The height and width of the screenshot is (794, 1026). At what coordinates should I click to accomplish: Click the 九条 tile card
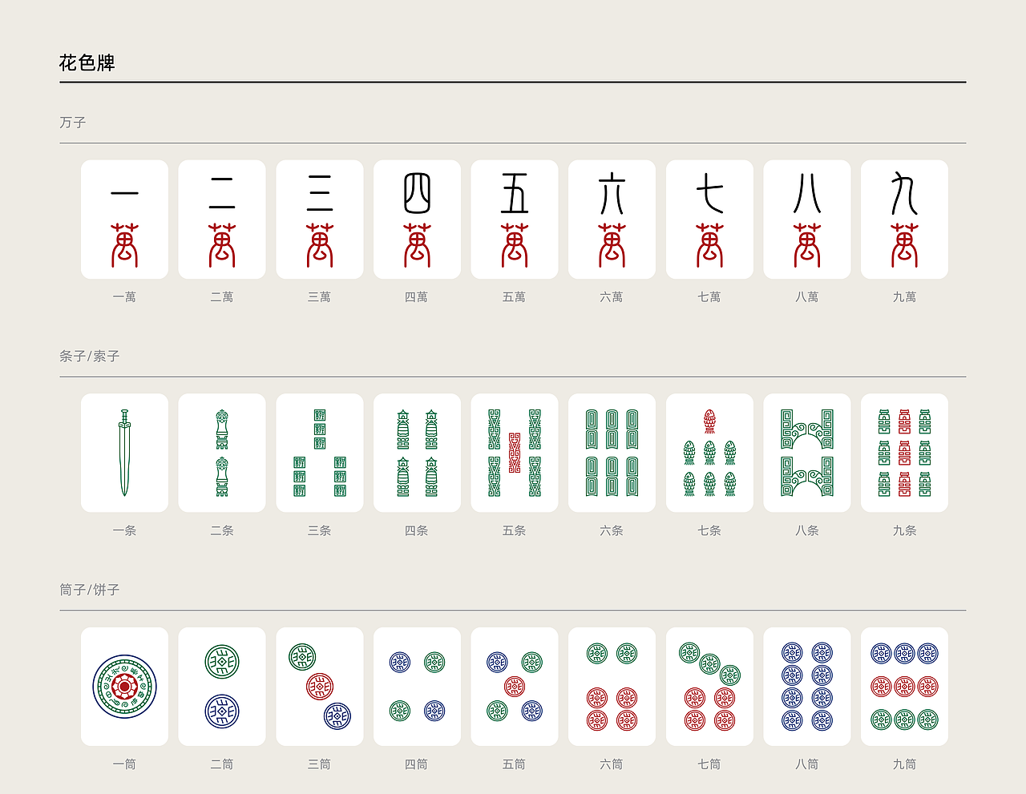tap(904, 453)
